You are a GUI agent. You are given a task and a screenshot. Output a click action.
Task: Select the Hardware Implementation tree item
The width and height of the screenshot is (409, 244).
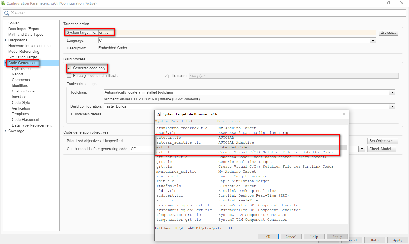[29, 46]
